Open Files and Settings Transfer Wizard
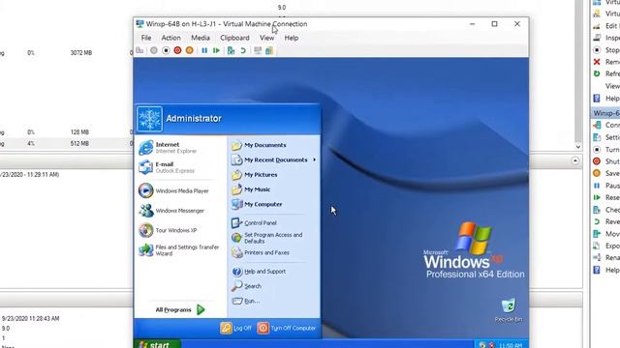This screenshot has height=348, width=620. tap(180, 250)
